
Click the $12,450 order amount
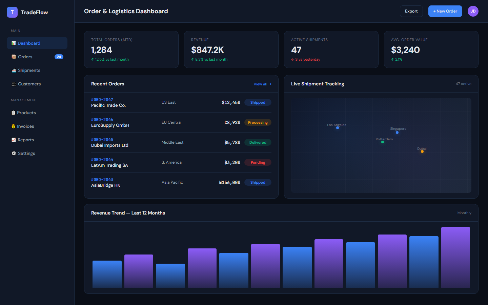231,102
